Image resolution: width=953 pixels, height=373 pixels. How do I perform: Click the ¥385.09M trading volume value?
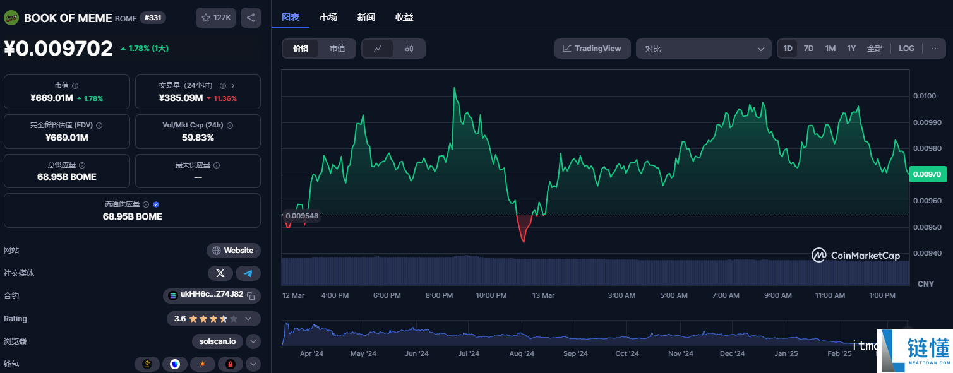pos(181,98)
